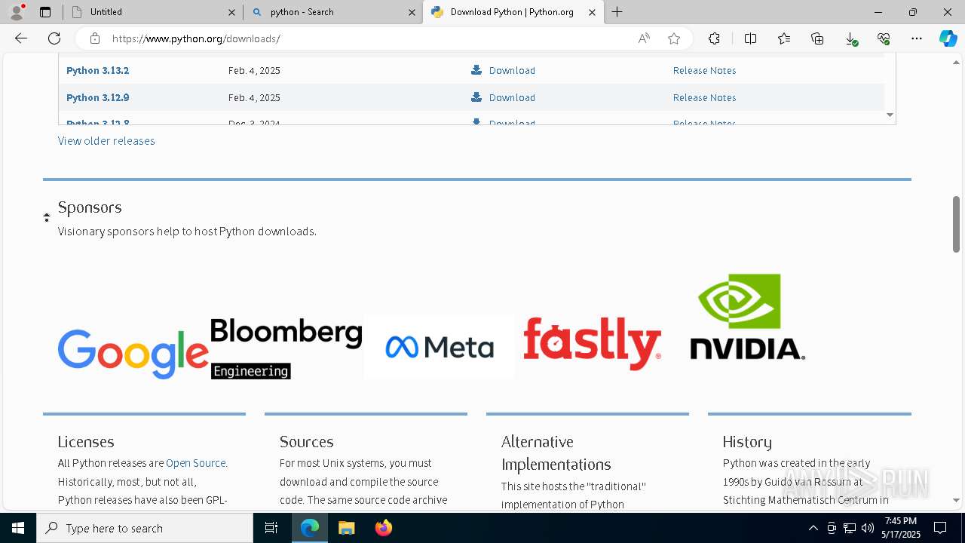Click the Sources heading
This screenshot has height=543, width=965.
306,442
